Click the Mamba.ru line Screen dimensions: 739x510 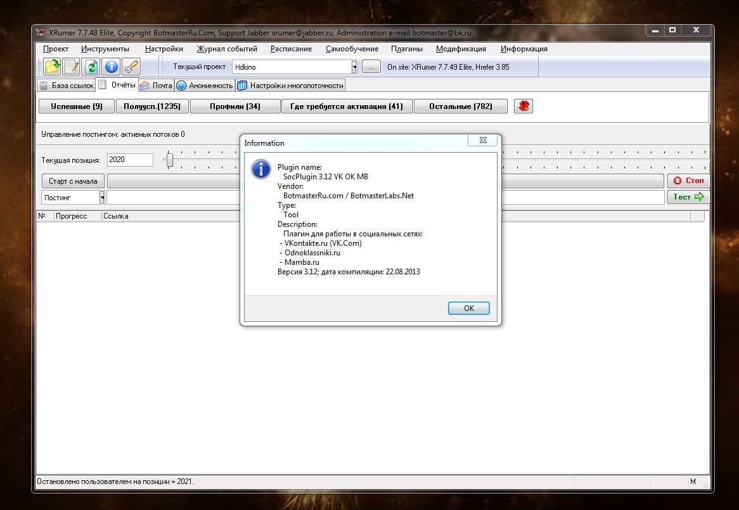(x=300, y=262)
